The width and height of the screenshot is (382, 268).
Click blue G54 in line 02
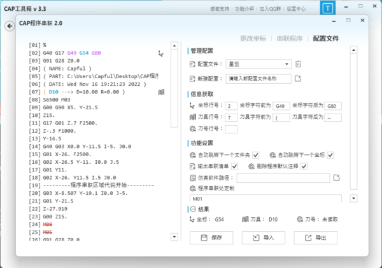click(x=84, y=53)
